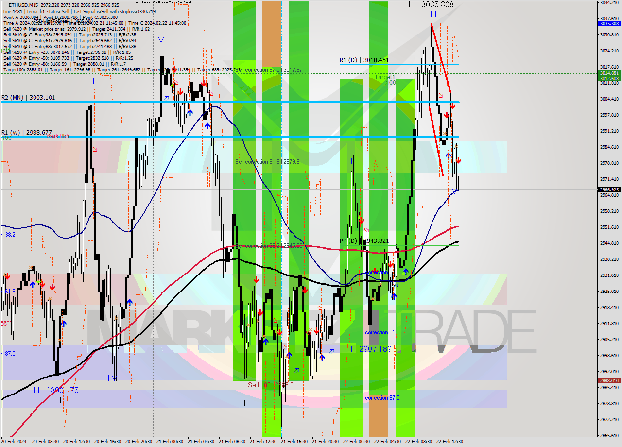Click the '22 Feb 00:30' time label
Screen dimensions: 622x447
[357, 442]
